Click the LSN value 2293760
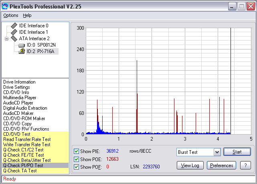This screenshot has height=184, width=257. click(151, 167)
